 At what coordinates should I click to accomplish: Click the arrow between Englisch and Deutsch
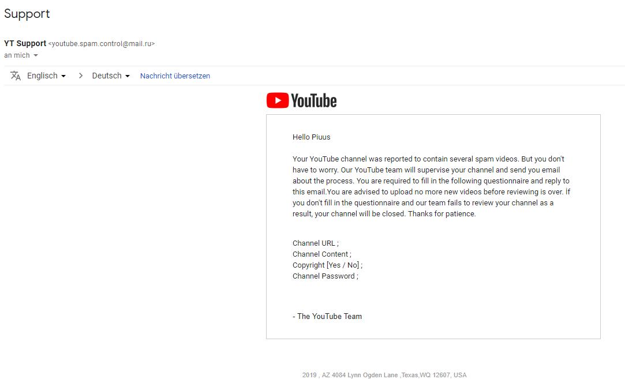click(x=81, y=76)
